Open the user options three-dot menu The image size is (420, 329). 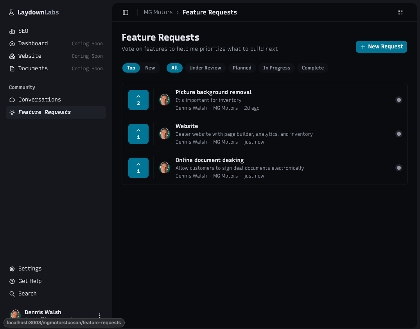[100, 315]
